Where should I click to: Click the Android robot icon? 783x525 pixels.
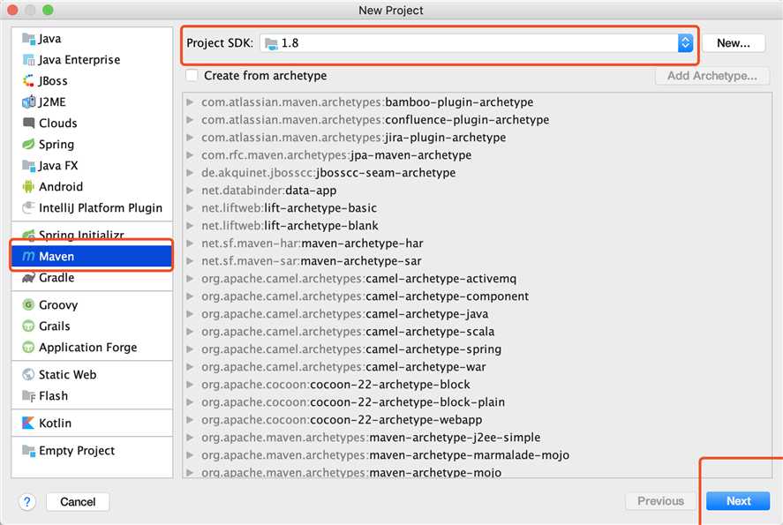pos(28,187)
